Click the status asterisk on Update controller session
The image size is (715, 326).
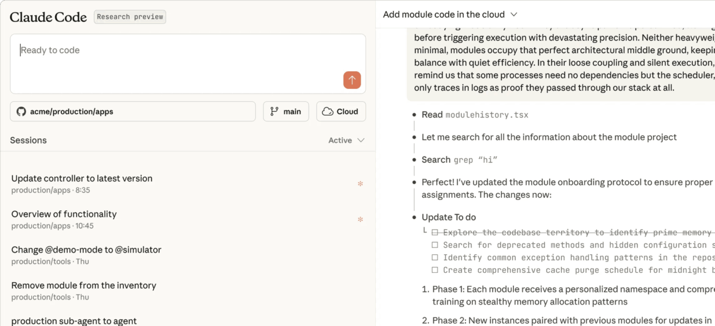coord(360,184)
